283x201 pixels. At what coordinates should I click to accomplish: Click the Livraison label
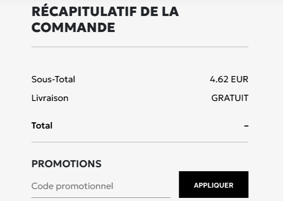click(50, 98)
